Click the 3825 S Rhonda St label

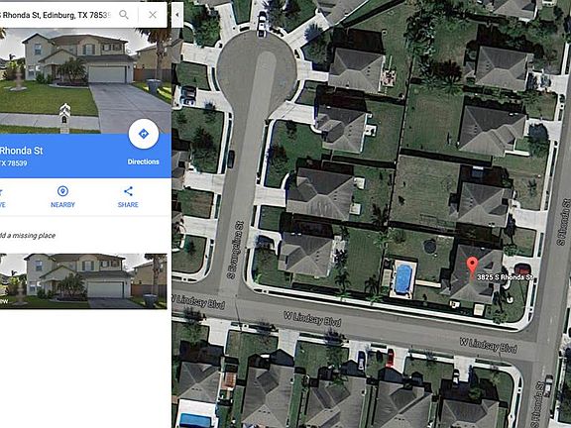505,277
